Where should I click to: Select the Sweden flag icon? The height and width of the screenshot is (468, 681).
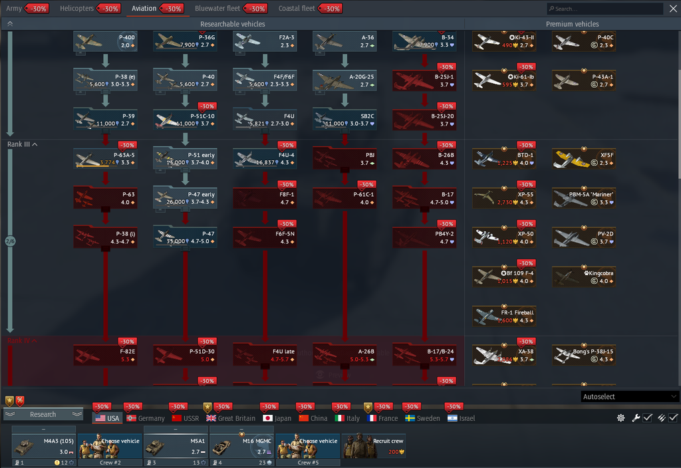point(410,418)
